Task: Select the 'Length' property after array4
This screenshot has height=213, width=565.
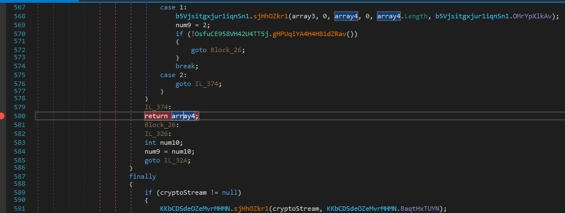Action: (416, 16)
